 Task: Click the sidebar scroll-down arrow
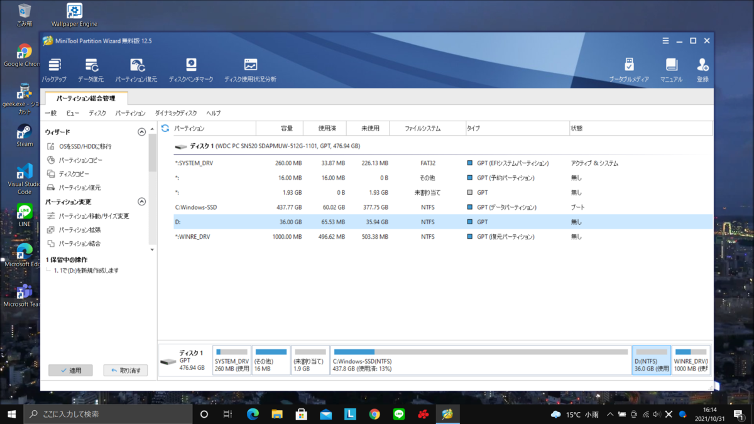pos(152,249)
